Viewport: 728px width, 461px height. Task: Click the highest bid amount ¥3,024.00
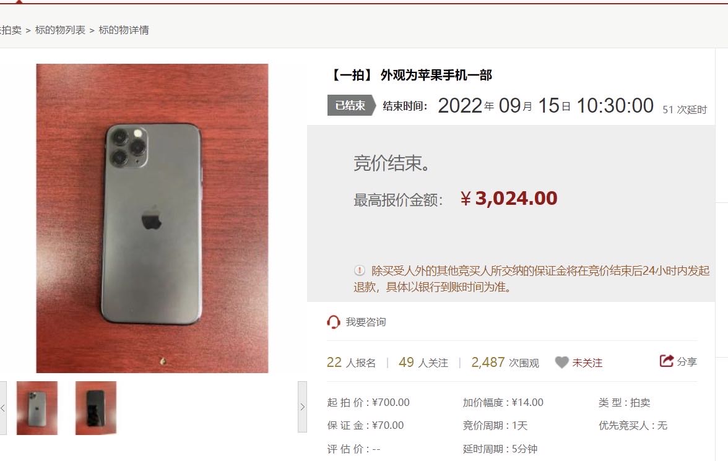508,199
